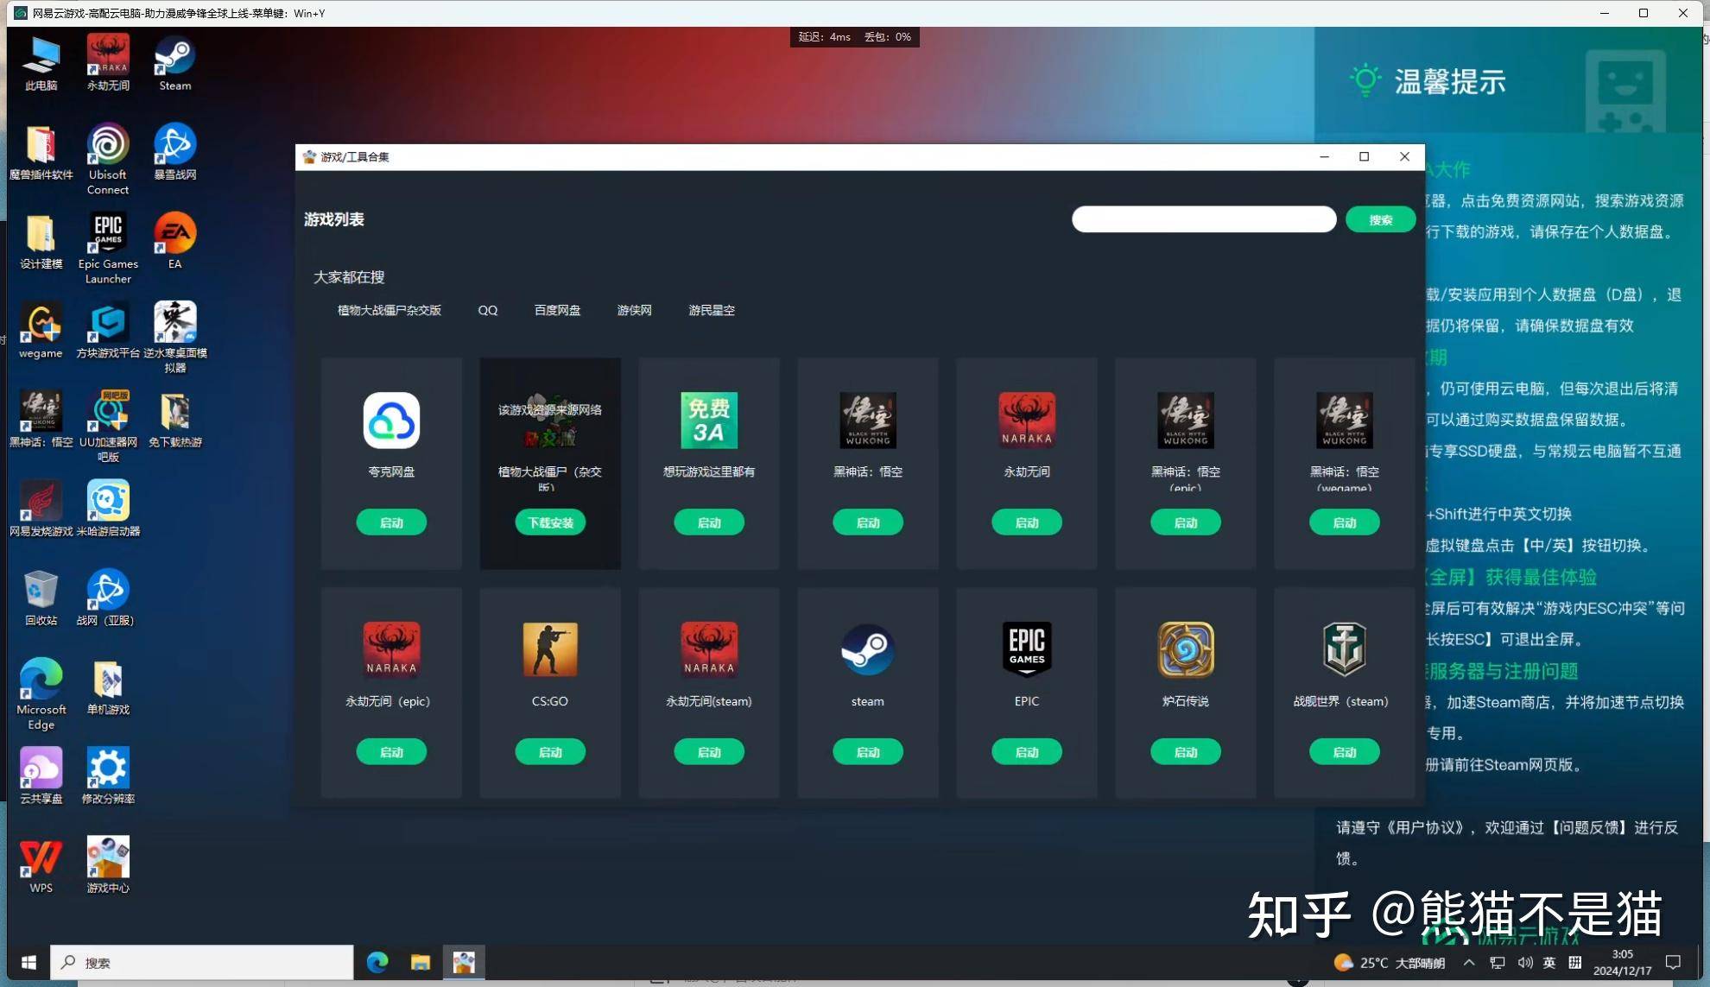Open the taskbar weather widget 25°C
The height and width of the screenshot is (987, 1710).
pos(1390,962)
